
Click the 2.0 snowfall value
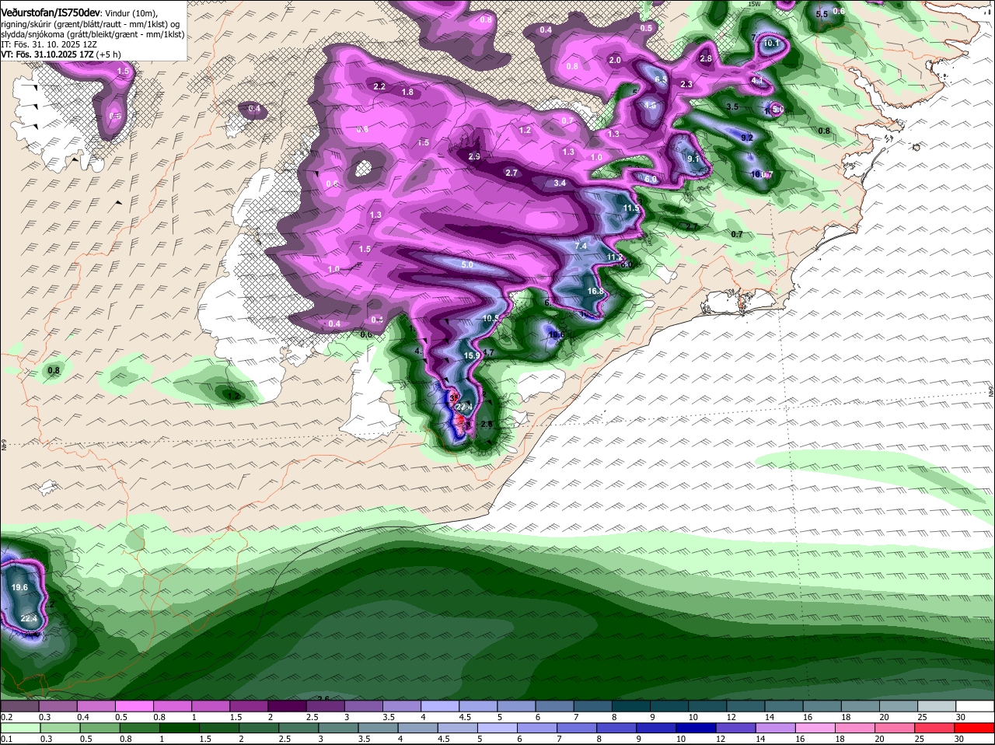[615, 60]
